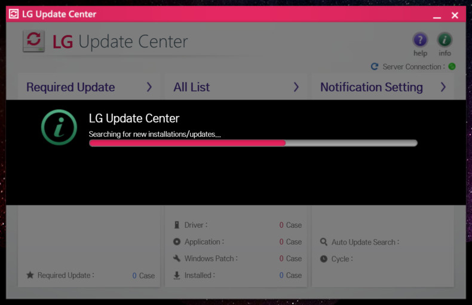Click the 'Server Connection :' label
This screenshot has height=305, width=472.
click(413, 66)
